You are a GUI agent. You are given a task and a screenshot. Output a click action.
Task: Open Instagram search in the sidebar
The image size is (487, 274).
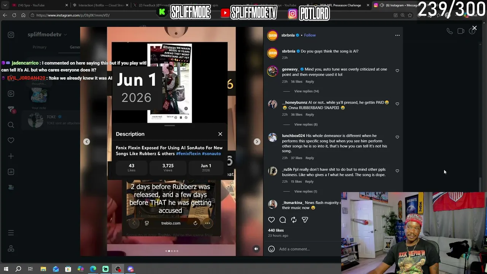click(11, 125)
